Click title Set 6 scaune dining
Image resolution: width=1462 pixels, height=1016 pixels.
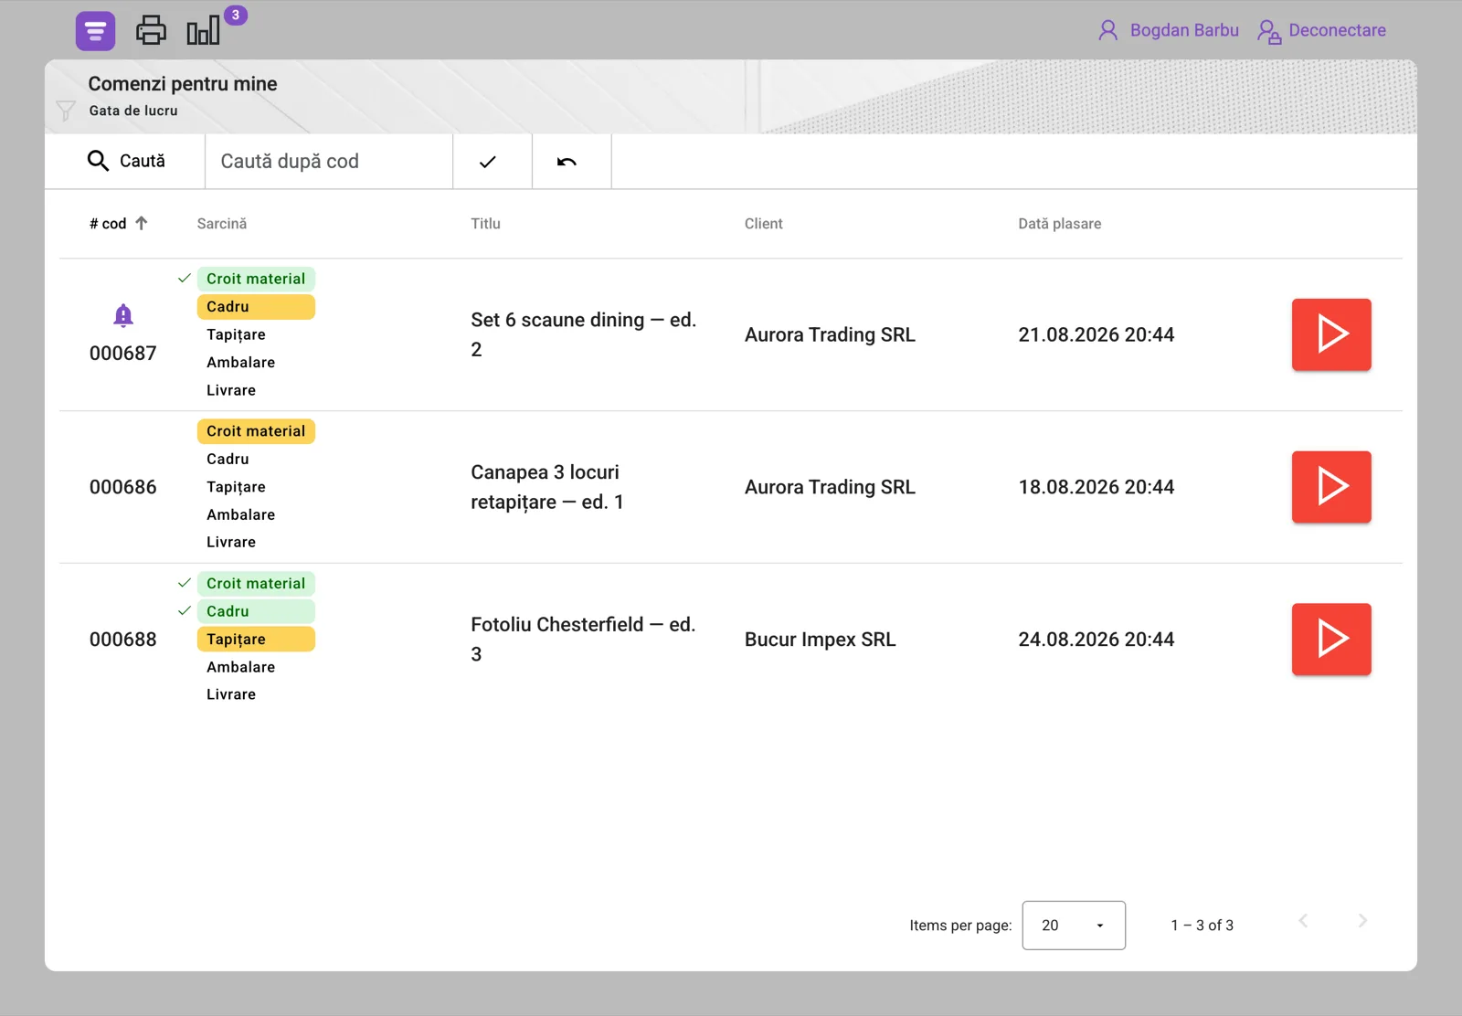point(584,334)
